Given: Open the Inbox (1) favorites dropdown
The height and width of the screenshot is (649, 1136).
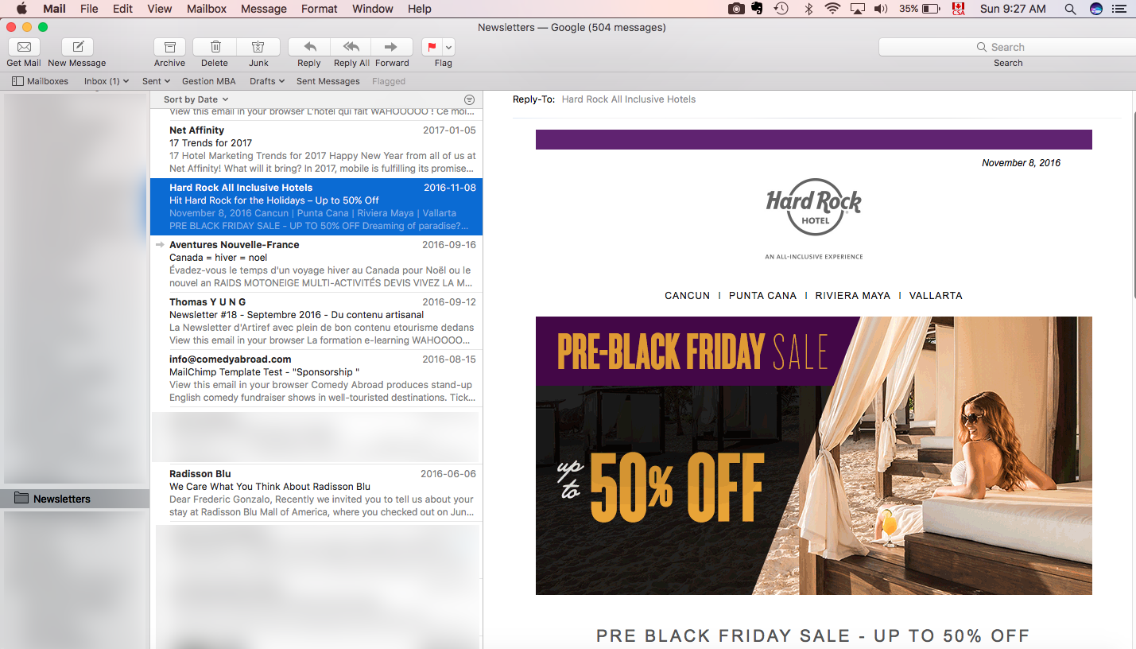Looking at the screenshot, I should point(107,81).
